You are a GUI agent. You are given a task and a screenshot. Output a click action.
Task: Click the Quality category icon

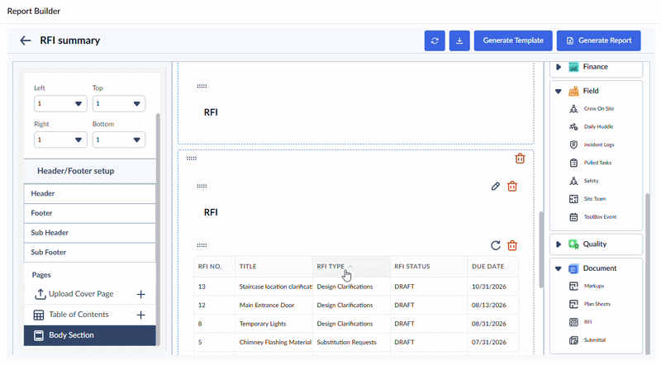click(x=573, y=244)
